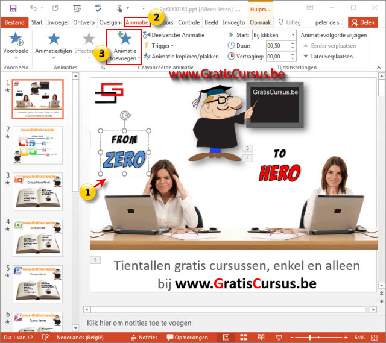Image resolution: width=386 pixels, height=343 pixels.
Task: Click the rotation handle above FROM ZERO
Action: tap(125, 115)
